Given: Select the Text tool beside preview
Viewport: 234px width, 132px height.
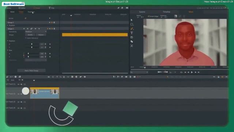Looking at the screenshot, I should click(132, 33).
